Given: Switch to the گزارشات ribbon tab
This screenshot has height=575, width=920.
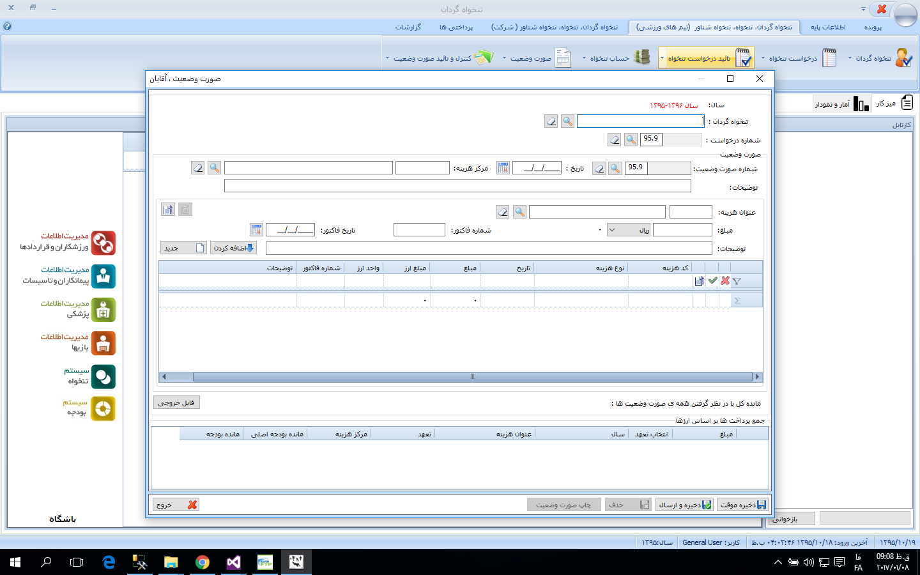Looking at the screenshot, I should pos(408,27).
